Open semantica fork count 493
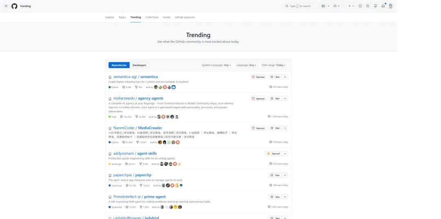The image size is (441, 219). (139, 87)
